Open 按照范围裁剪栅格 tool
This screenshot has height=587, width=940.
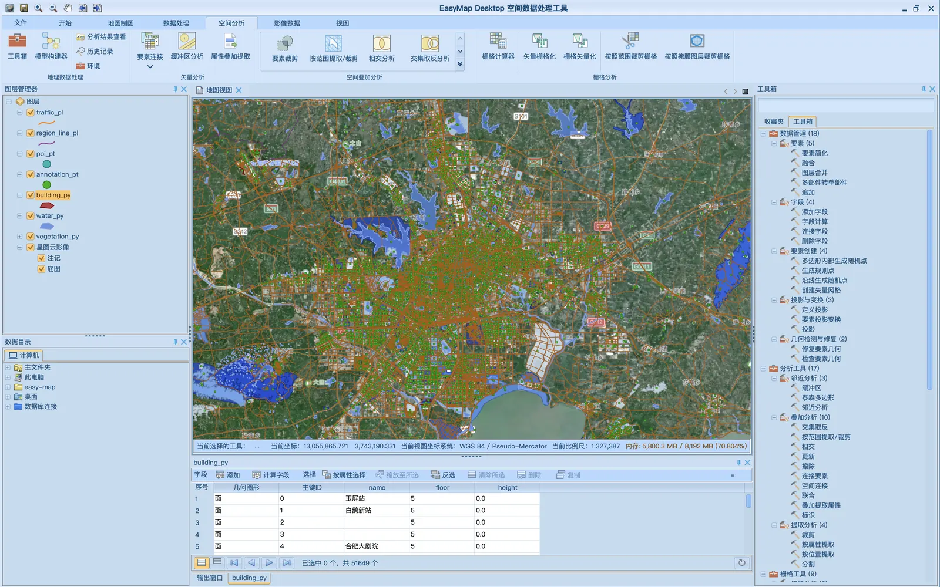631,47
